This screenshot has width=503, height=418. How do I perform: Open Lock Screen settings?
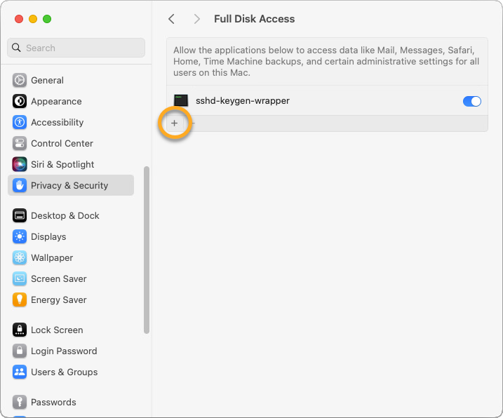point(56,330)
